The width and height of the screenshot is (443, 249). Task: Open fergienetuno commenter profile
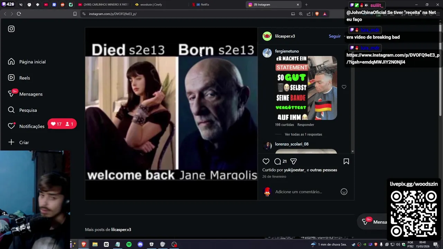[287, 51]
